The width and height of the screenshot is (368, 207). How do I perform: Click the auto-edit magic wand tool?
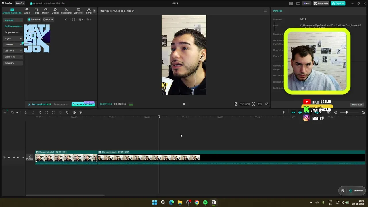[x=81, y=112]
